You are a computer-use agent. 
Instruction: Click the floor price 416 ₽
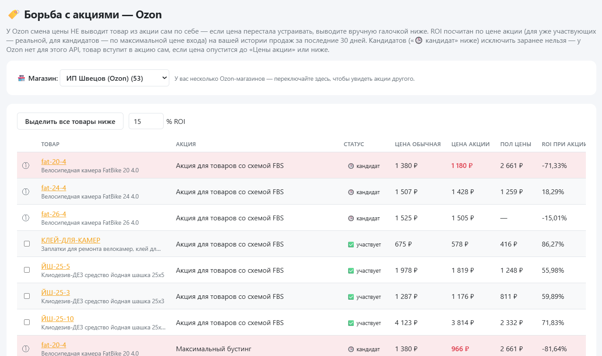[509, 244]
